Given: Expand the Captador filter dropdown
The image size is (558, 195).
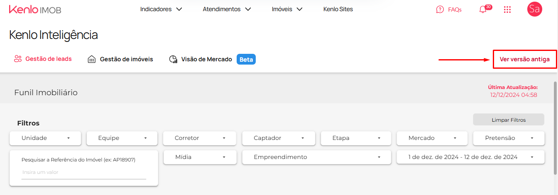Looking at the screenshot, I should [x=279, y=138].
